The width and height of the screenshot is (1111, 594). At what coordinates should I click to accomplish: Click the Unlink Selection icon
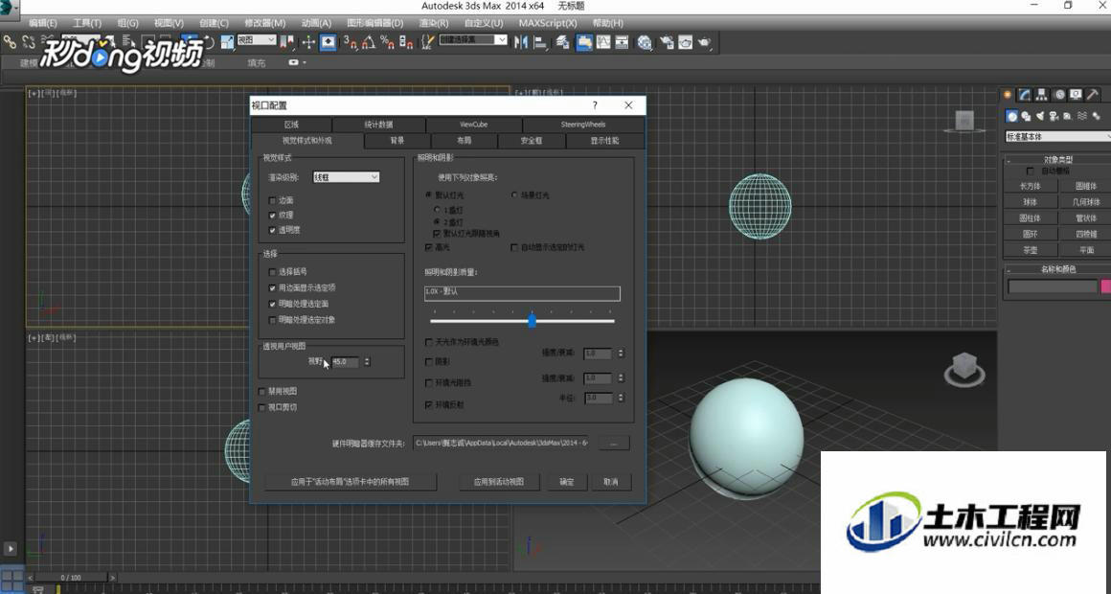(x=29, y=42)
